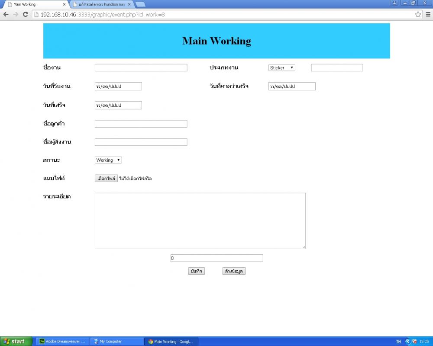The height and width of the screenshot is (346, 433).
Task: Open the Windows start menu
Action: pyautogui.click(x=16, y=341)
